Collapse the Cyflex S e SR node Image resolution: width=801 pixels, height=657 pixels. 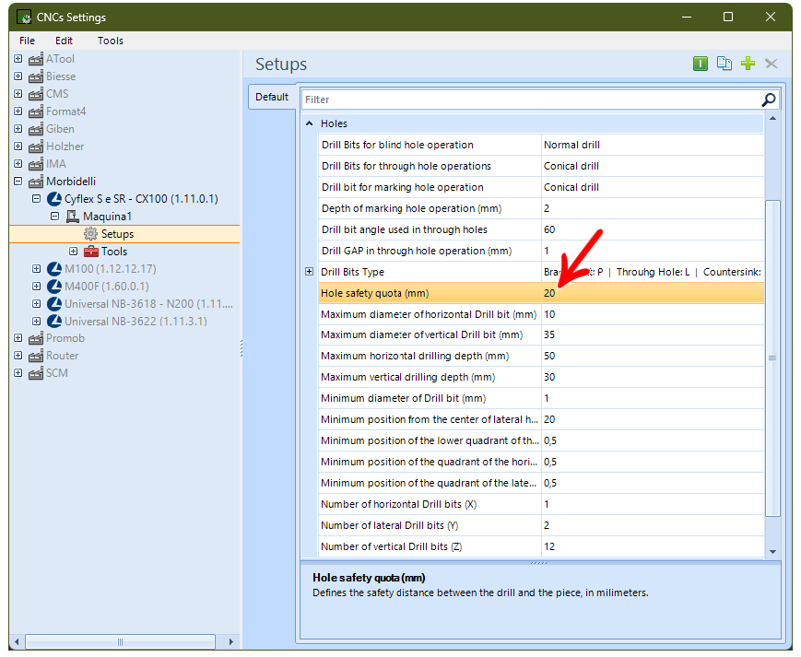click(x=36, y=198)
